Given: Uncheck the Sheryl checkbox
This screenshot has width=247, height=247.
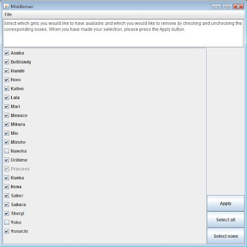Looking at the screenshot, I should (7, 214).
